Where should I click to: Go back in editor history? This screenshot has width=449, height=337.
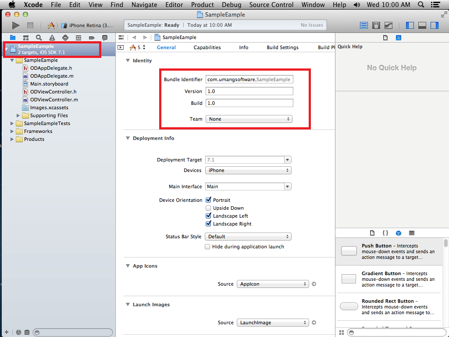tap(134, 37)
